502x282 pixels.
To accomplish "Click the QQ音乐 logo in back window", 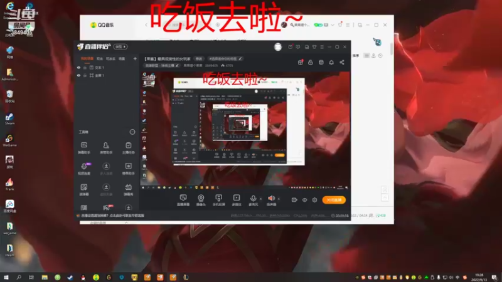I will [x=102, y=25].
